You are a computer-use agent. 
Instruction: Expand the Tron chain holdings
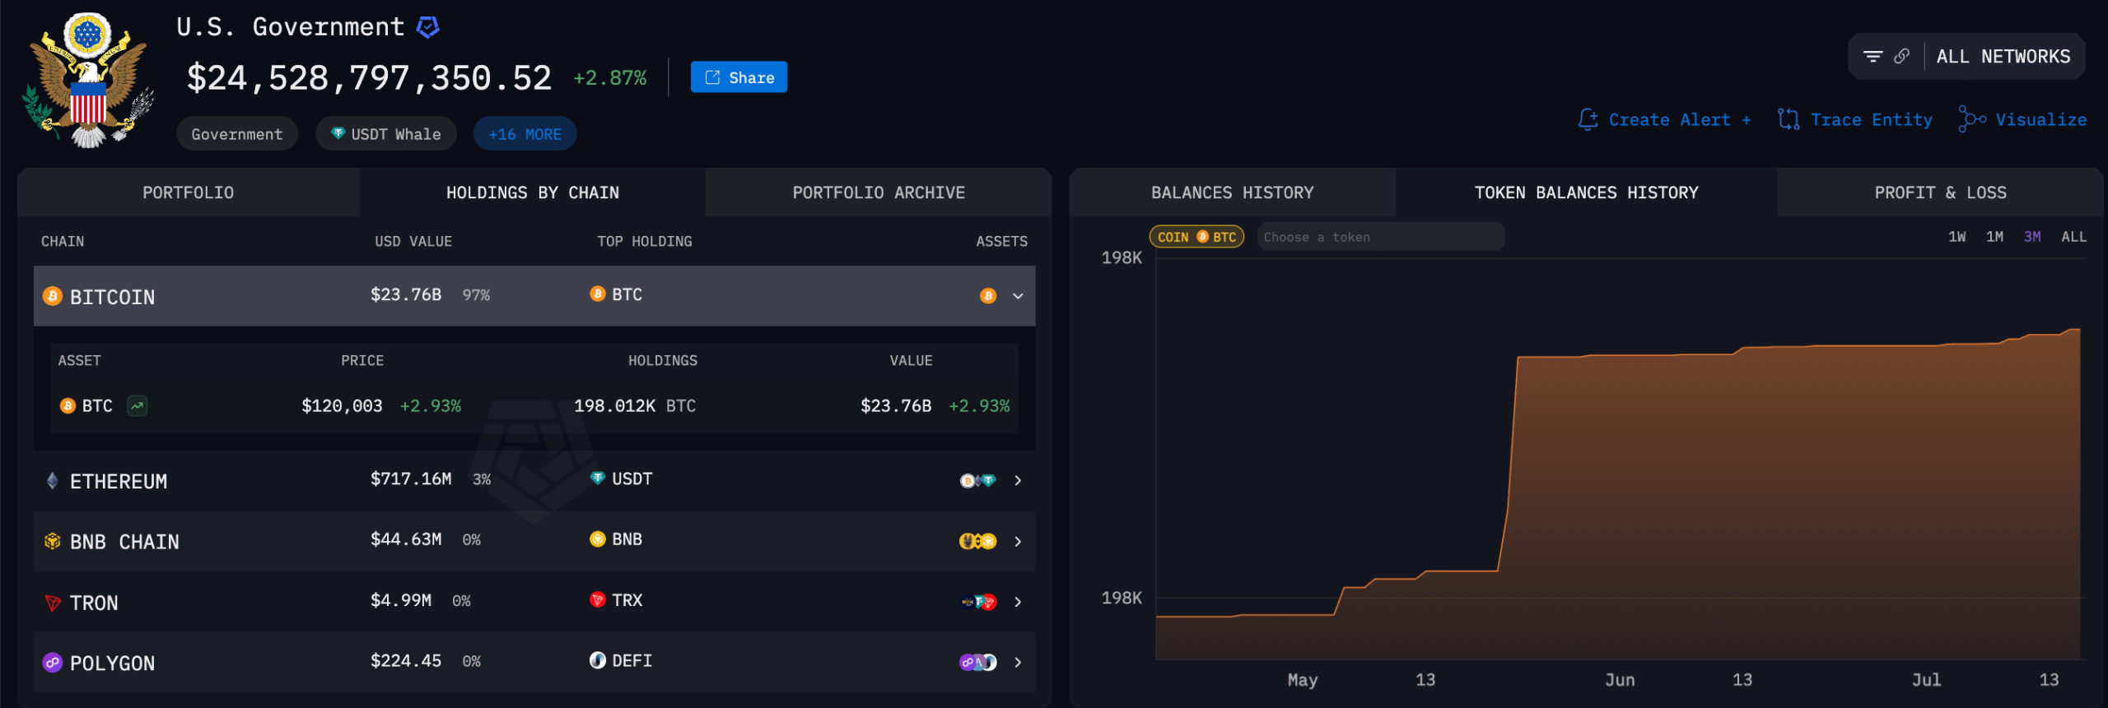tap(1018, 603)
